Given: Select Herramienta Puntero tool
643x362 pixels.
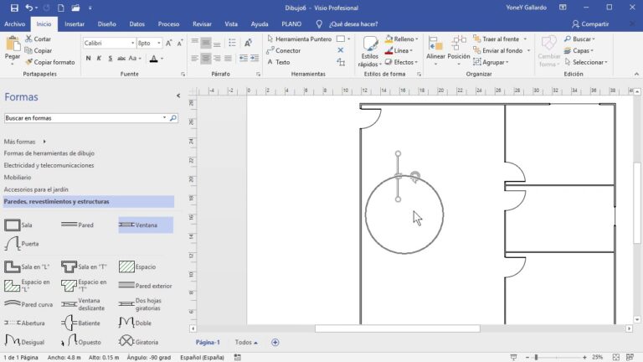Looking at the screenshot, I should point(300,39).
